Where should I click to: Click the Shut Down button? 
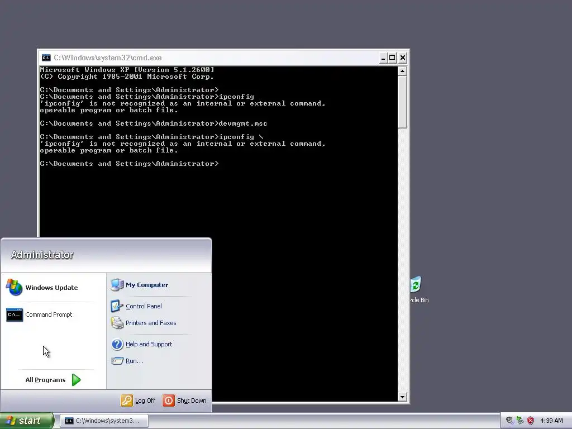click(184, 401)
